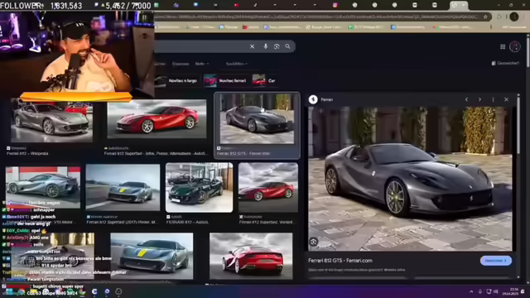530x298 pixels.
Task: Click the blue visit-site button
Action: click(495, 261)
